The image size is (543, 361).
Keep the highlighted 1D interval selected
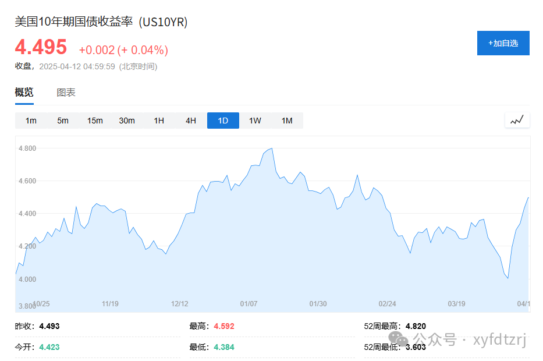point(223,120)
